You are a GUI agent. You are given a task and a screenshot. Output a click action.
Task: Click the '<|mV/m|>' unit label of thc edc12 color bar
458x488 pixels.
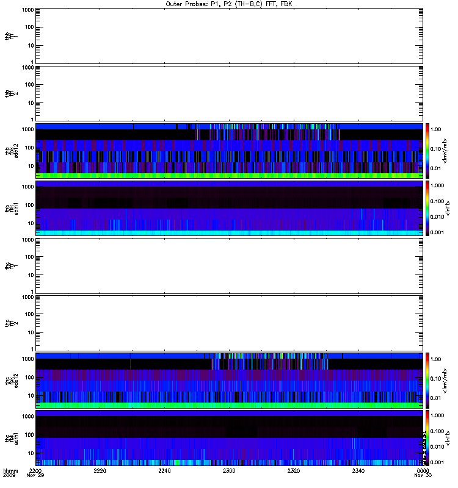[x=445, y=381]
